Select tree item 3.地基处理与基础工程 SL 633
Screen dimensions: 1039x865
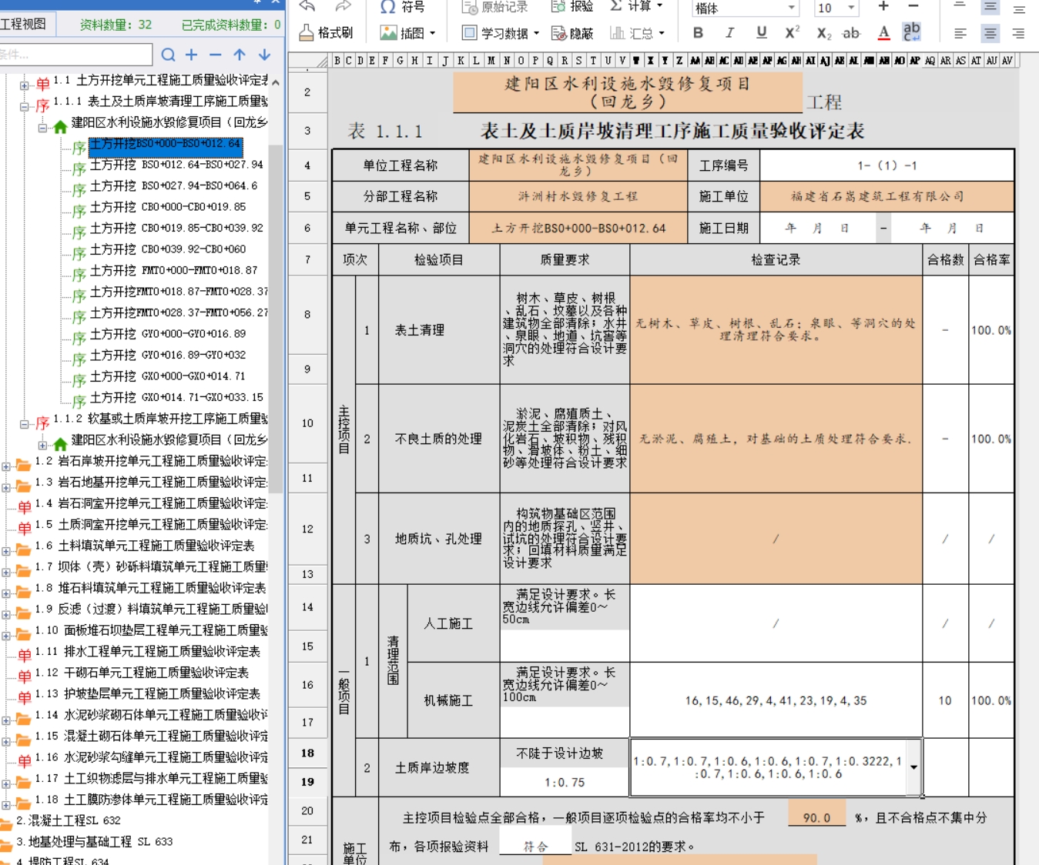[x=94, y=842]
